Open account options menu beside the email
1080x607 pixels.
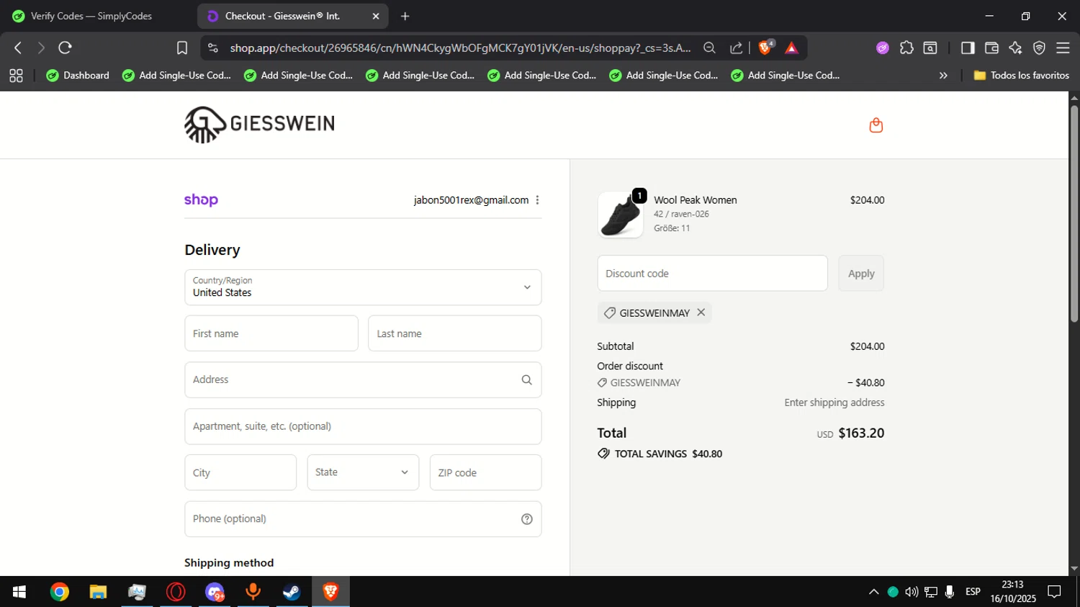(537, 200)
